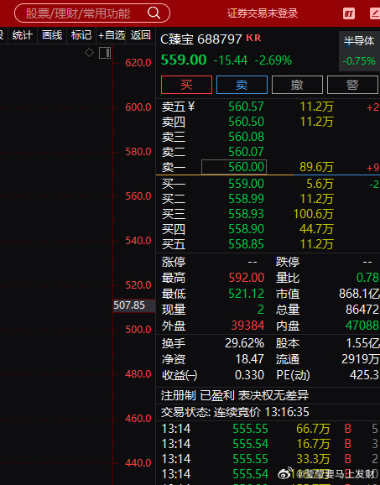This screenshot has width=380, height=485.
Task: Click the 507.85 price axis marker
Action: tap(134, 305)
